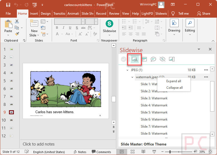Toggle the Notes pane
The height and width of the screenshot is (155, 217).
[80, 152]
